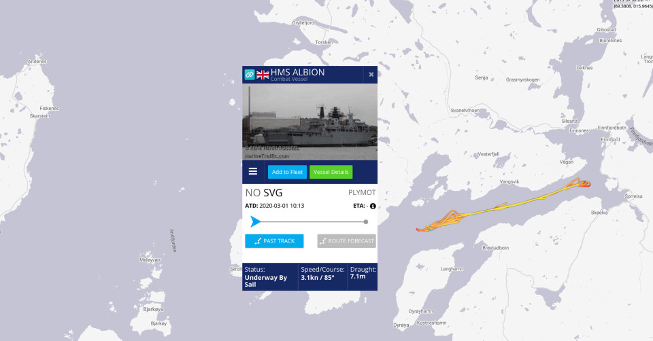653x341 pixels.
Task: Click the Senja island label on map
Action: pos(482,77)
